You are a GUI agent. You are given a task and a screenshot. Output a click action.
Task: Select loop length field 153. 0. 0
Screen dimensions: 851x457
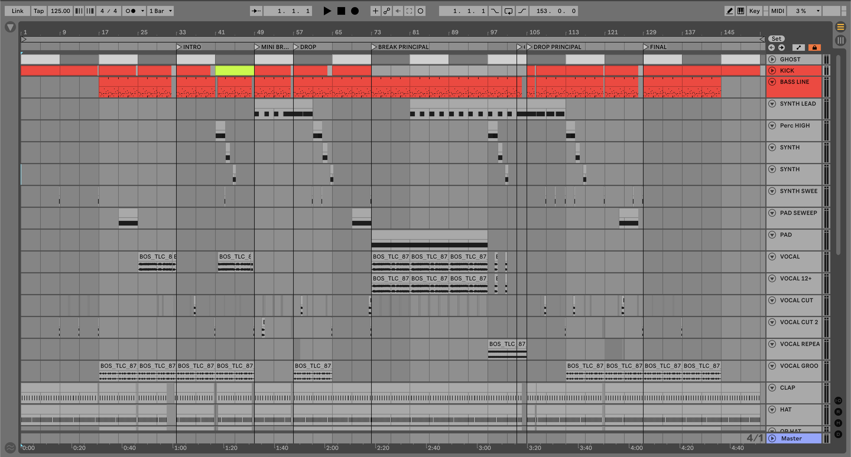point(554,11)
